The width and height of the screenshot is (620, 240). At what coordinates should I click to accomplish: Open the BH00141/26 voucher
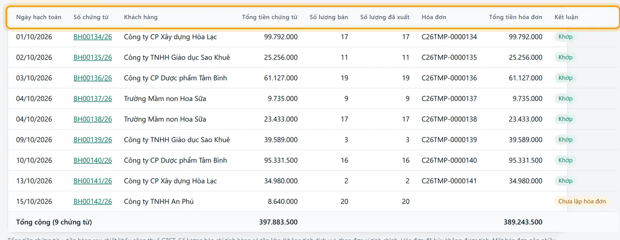point(93,181)
